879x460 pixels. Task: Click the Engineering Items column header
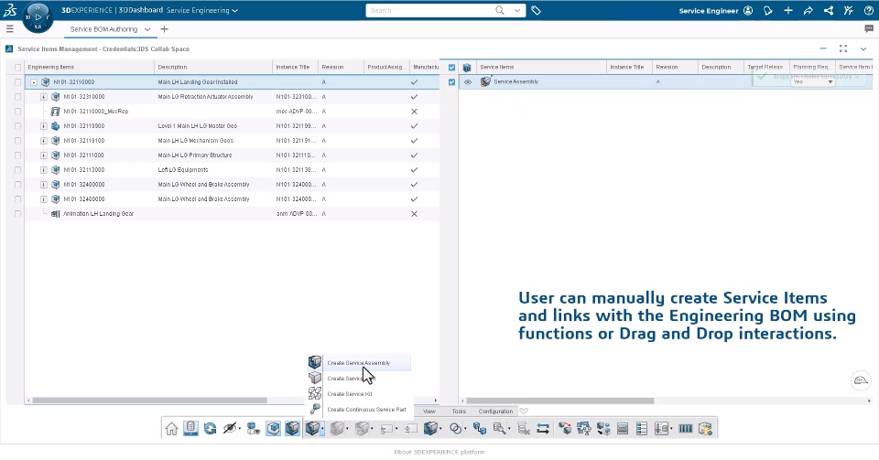click(89, 67)
